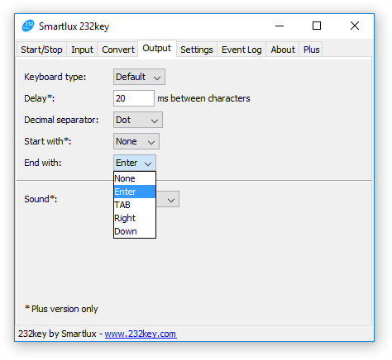Choose None in End with list

135,178
